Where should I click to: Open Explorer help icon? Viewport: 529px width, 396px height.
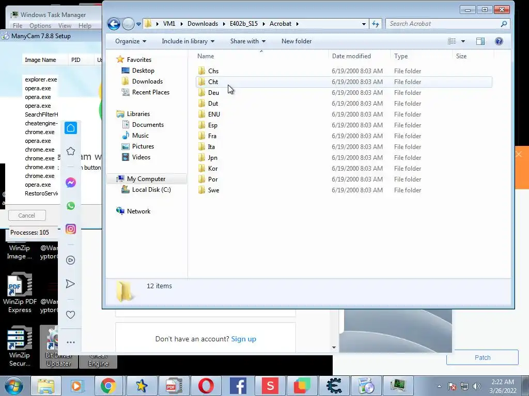coord(499,41)
